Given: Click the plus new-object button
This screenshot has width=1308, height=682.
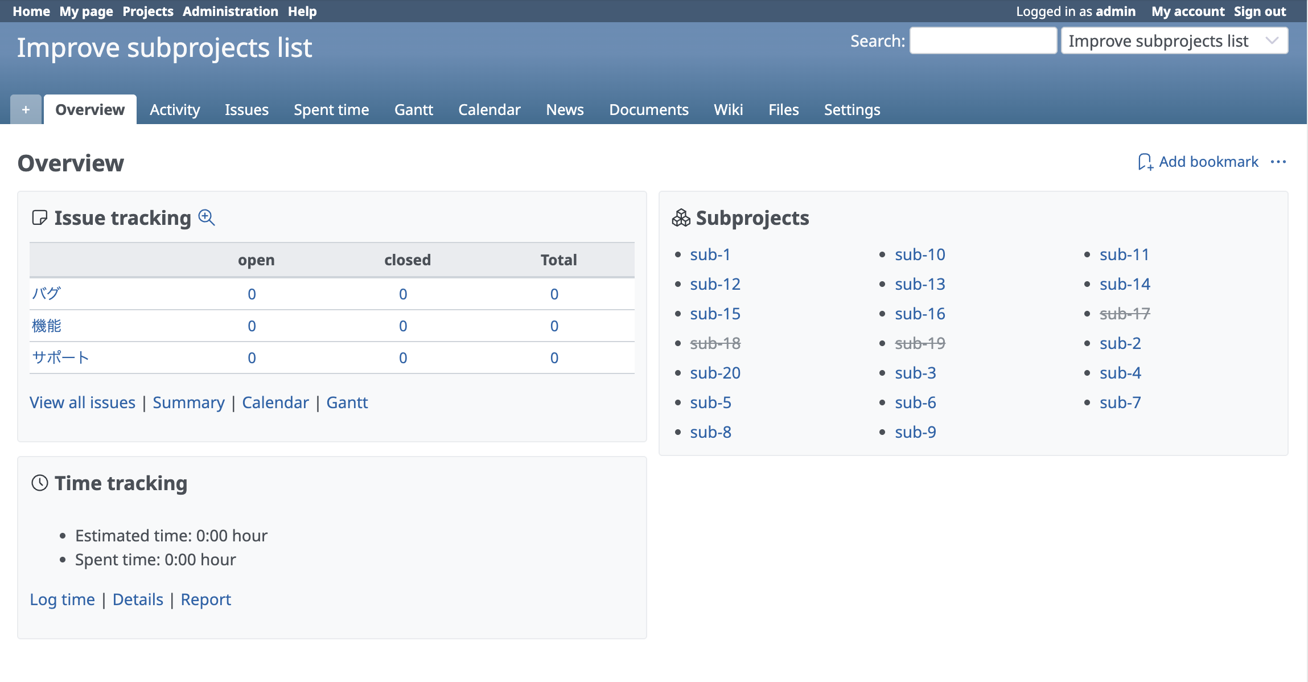Looking at the screenshot, I should [26, 110].
